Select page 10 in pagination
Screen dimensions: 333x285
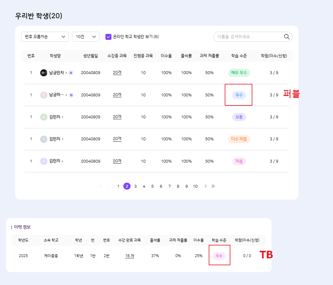pyautogui.click(x=195, y=186)
